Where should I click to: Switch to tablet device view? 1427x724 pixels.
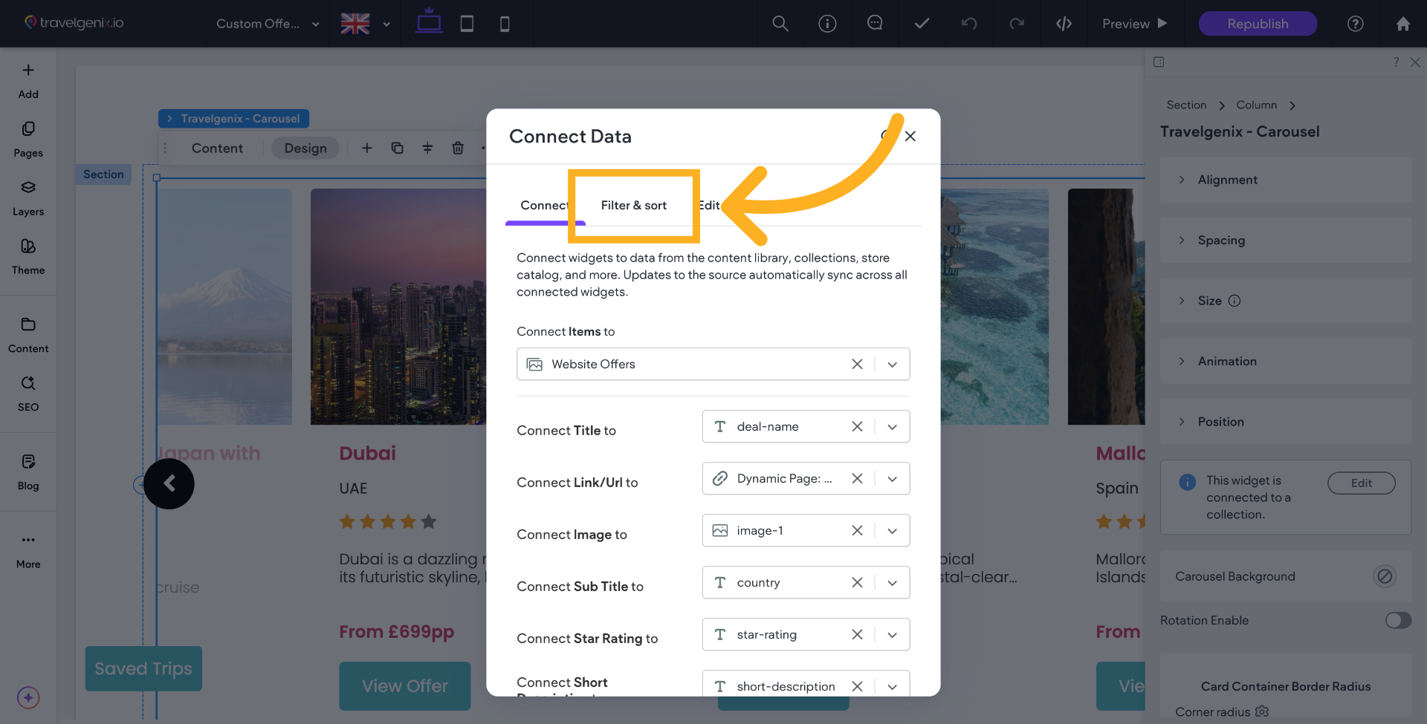467,24
